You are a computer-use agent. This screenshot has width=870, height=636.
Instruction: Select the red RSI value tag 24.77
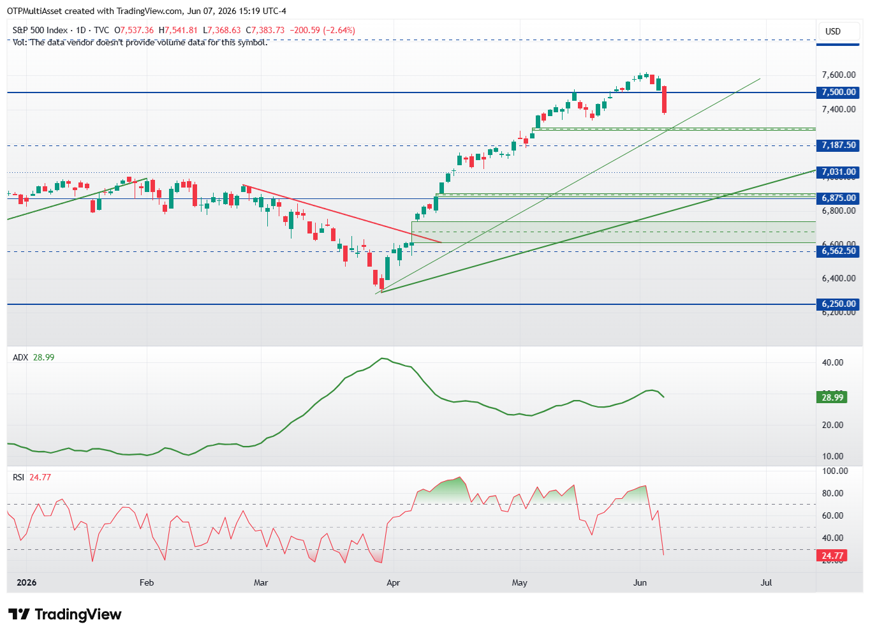pyautogui.click(x=832, y=556)
